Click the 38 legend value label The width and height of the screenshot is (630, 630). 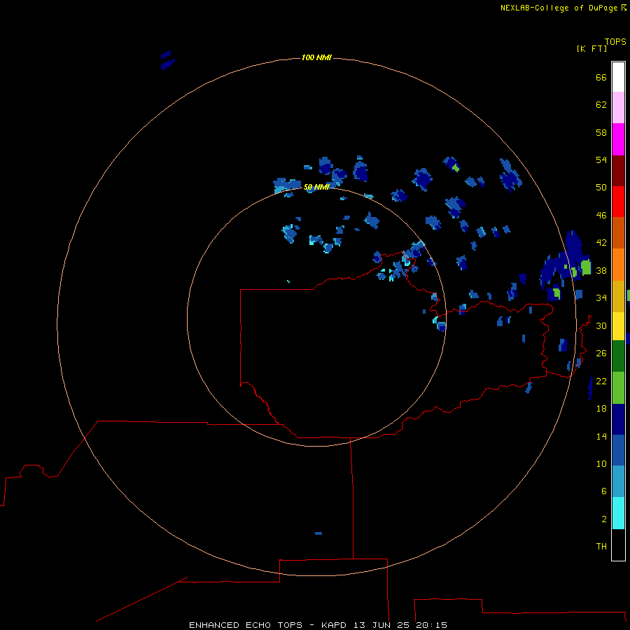point(601,270)
